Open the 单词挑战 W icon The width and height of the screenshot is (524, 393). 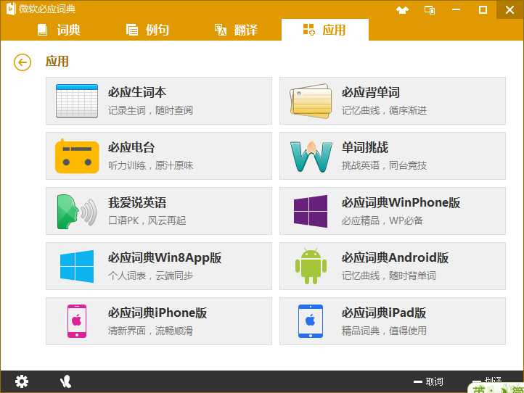tap(311, 157)
